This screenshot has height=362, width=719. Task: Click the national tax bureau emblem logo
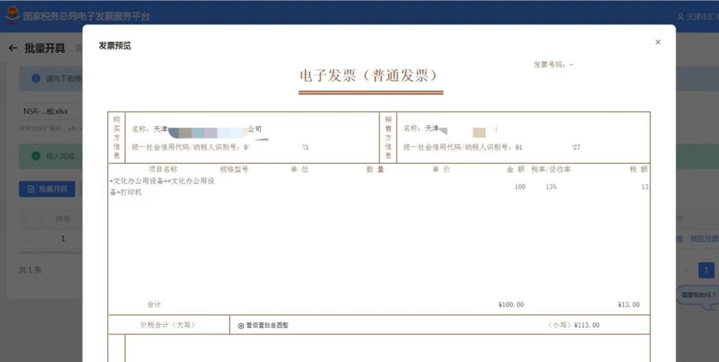pyautogui.click(x=11, y=17)
